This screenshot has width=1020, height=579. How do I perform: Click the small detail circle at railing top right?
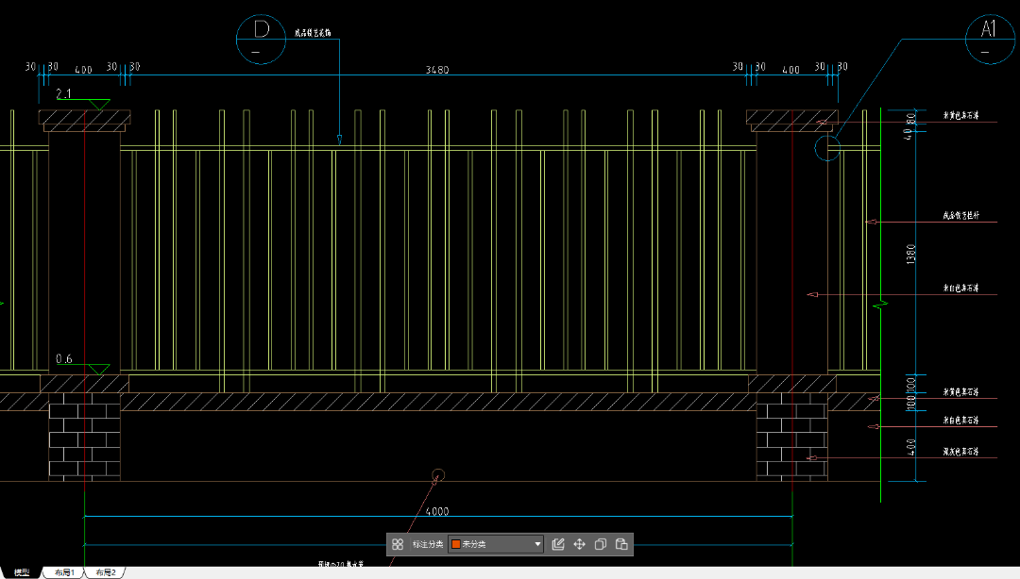click(827, 148)
